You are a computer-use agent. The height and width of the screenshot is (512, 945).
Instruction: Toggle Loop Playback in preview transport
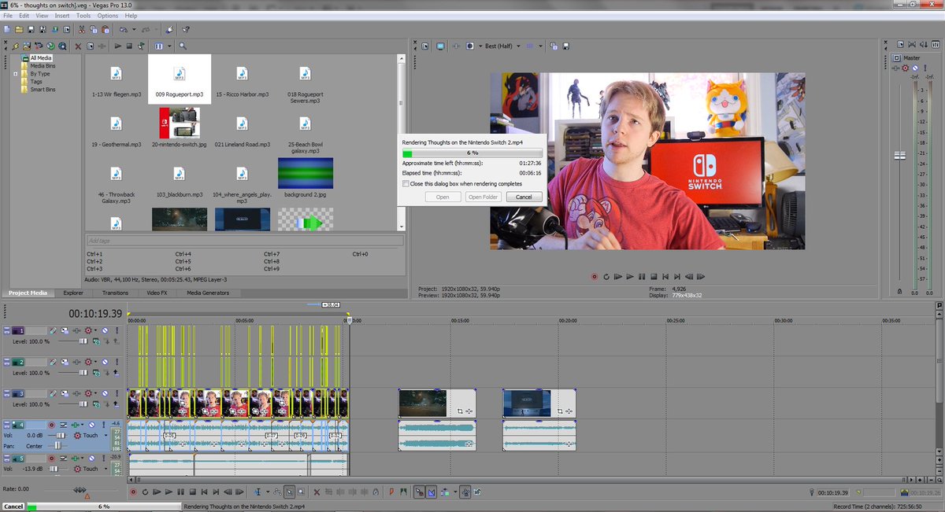(x=606, y=277)
